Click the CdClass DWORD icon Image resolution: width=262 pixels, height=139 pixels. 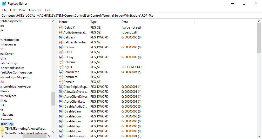(61, 47)
